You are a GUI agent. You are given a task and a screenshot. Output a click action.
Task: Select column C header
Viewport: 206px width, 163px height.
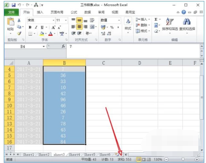point(104,63)
